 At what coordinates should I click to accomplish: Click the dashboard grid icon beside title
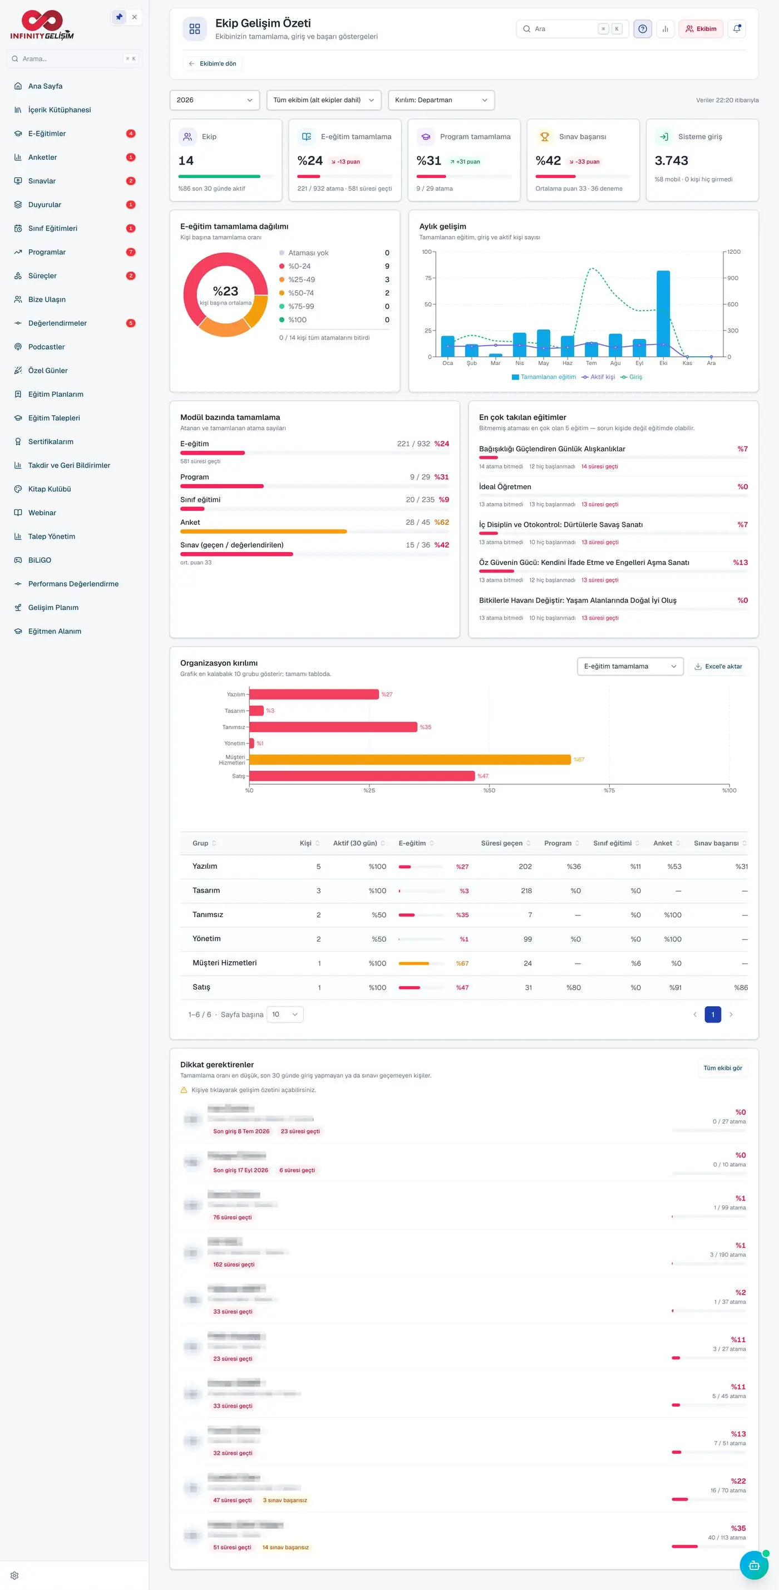194,29
